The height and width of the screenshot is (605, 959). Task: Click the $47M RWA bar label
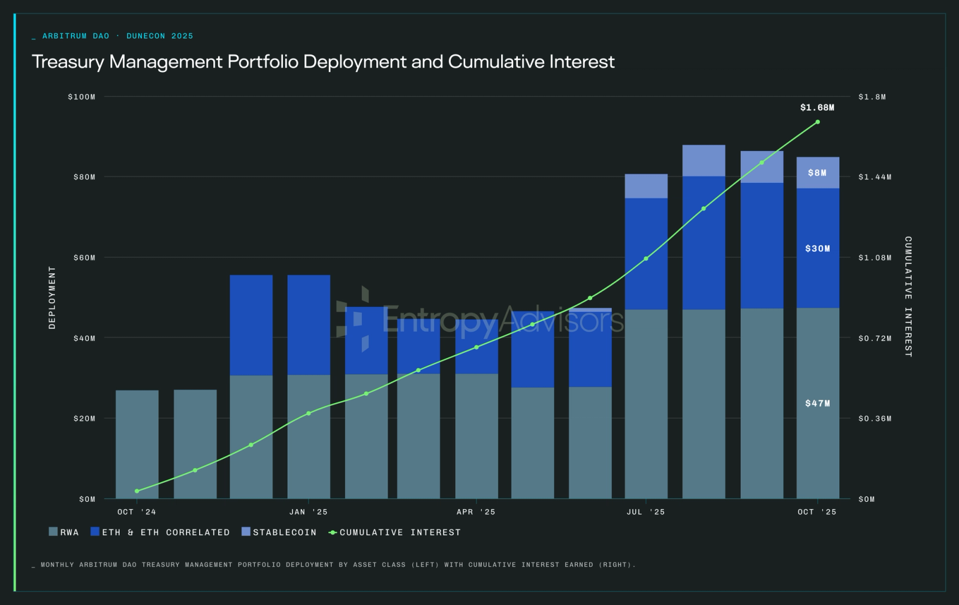pos(818,403)
